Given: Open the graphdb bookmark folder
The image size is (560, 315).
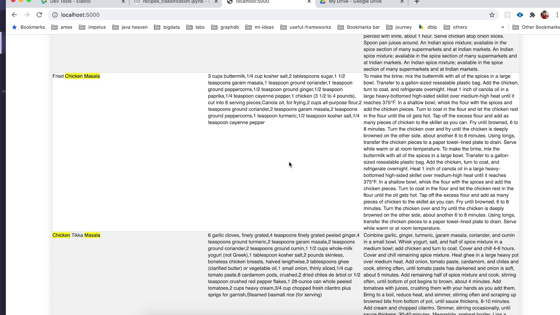Looking at the screenshot, I should point(225,27).
